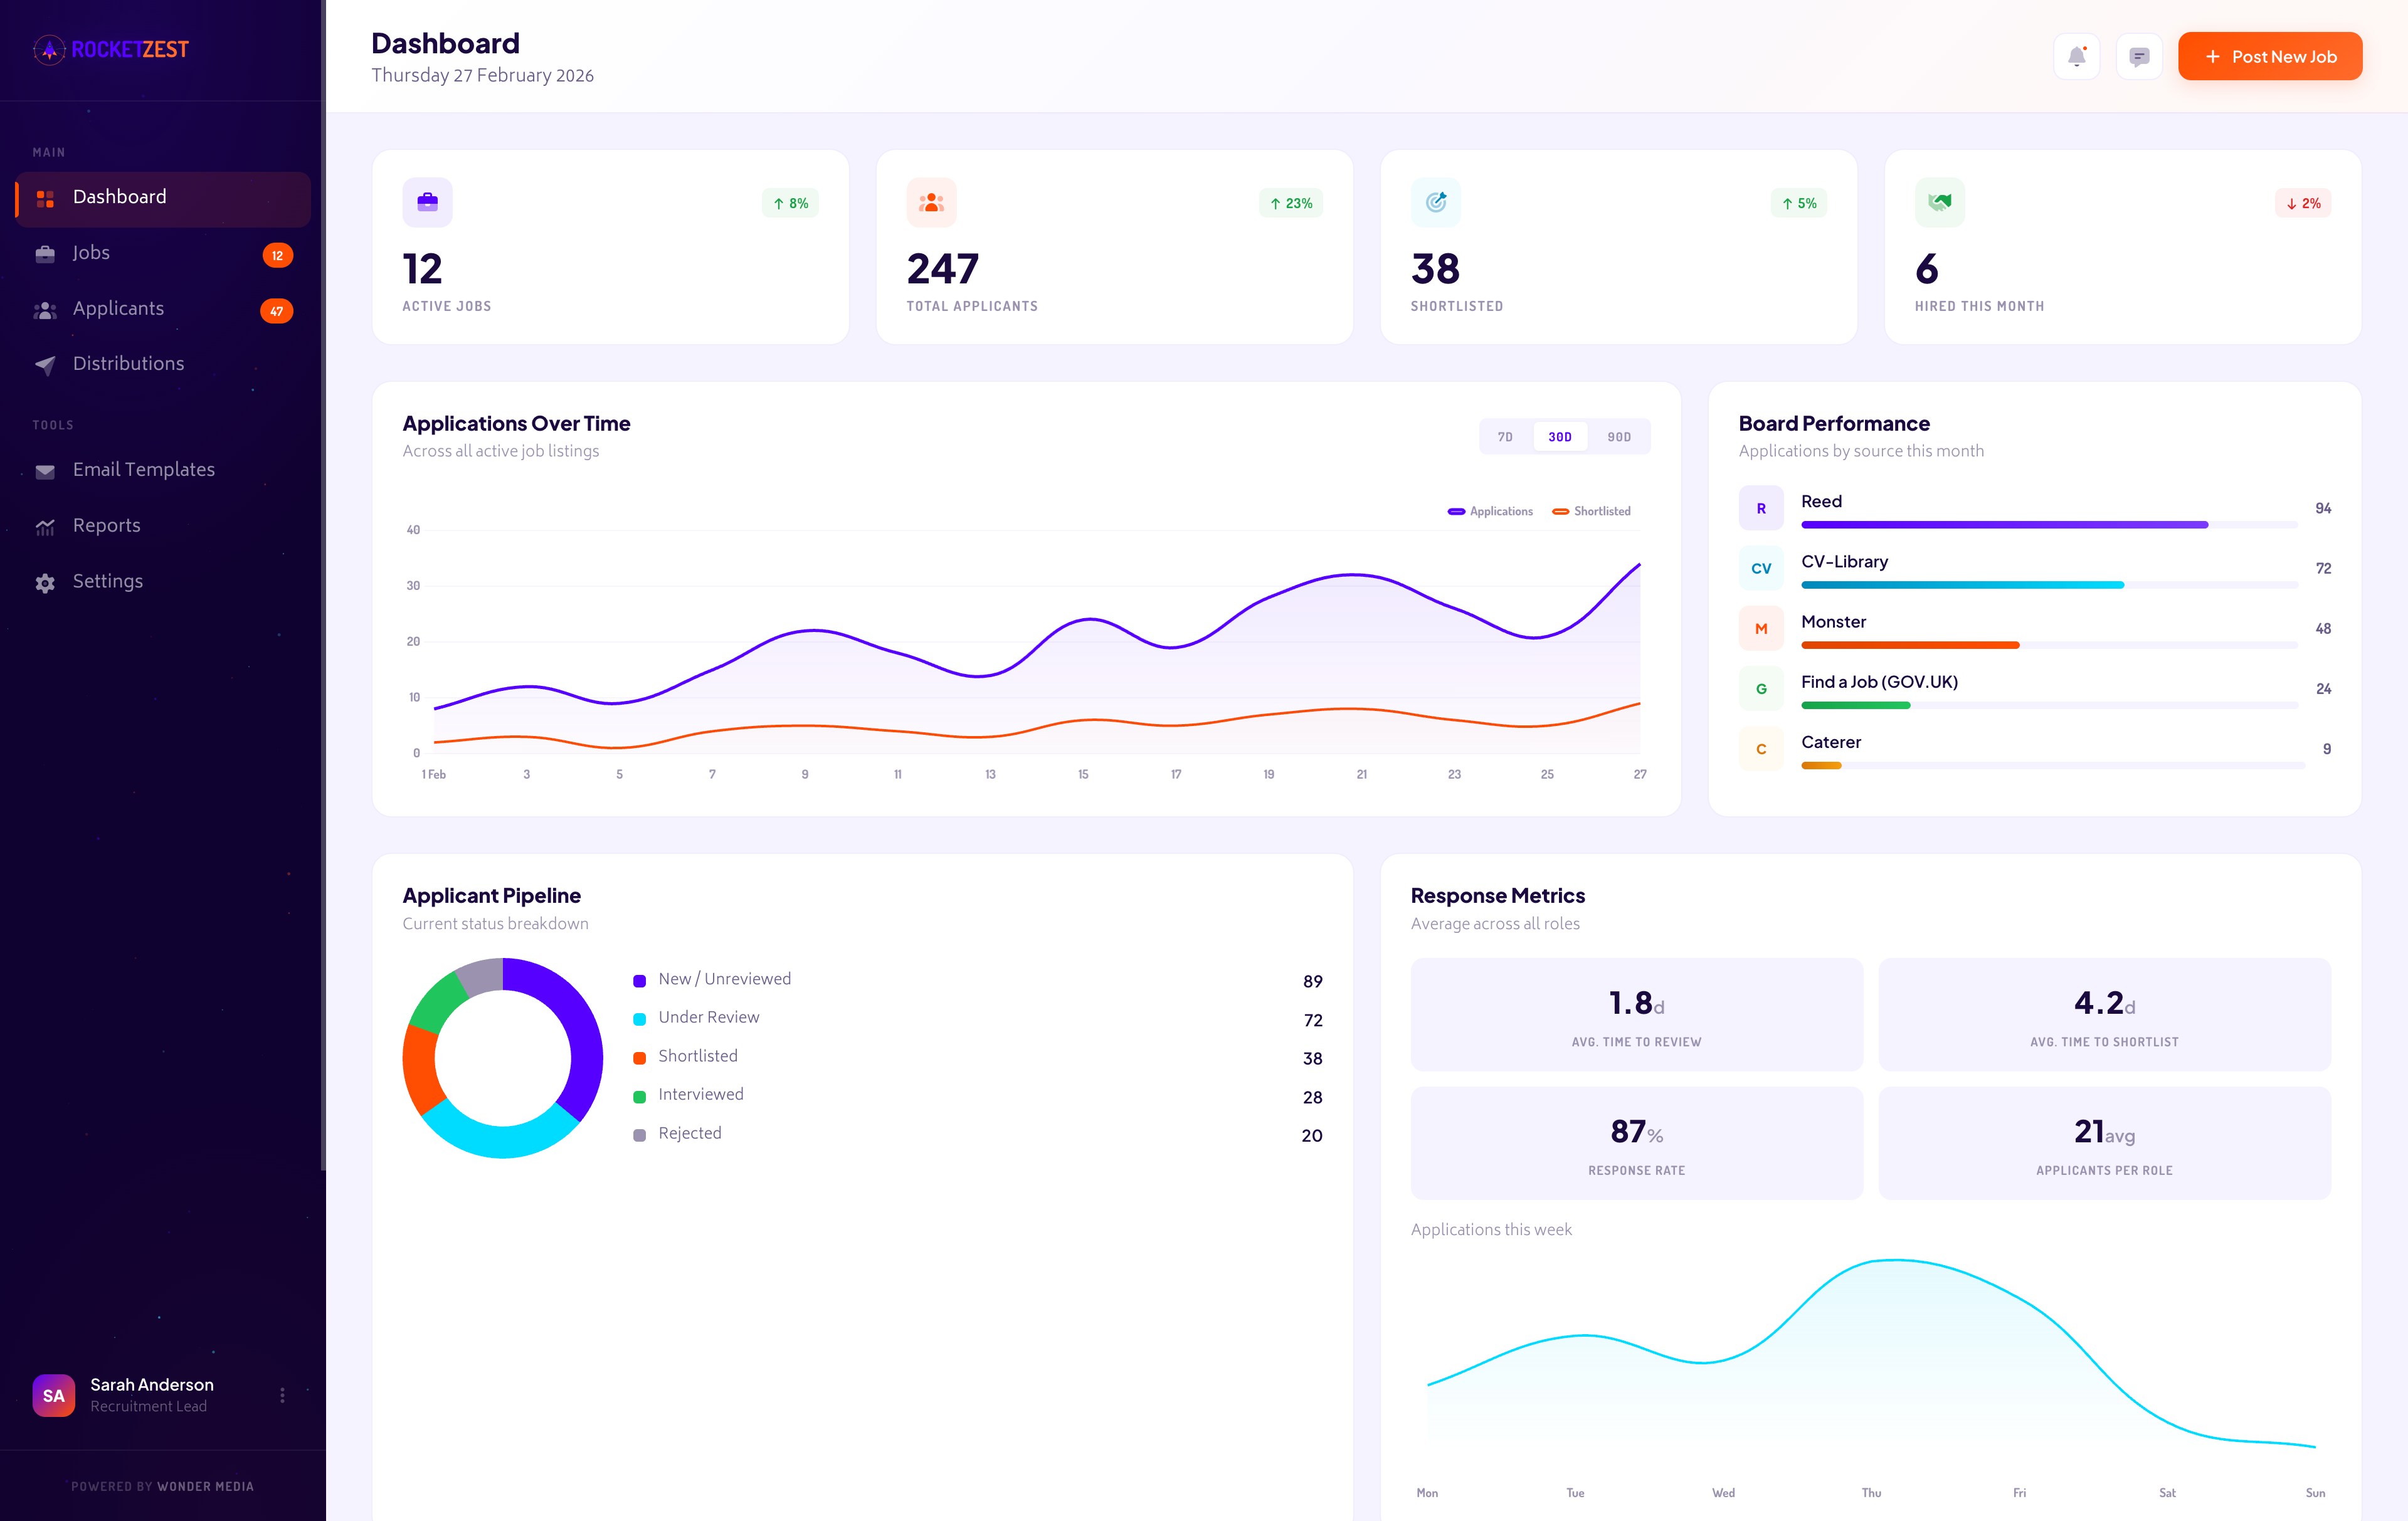The height and width of the screenshot is (1521, 2408).
Task: Open Dashboard in the sidebar menu
Action: [163, 198]
